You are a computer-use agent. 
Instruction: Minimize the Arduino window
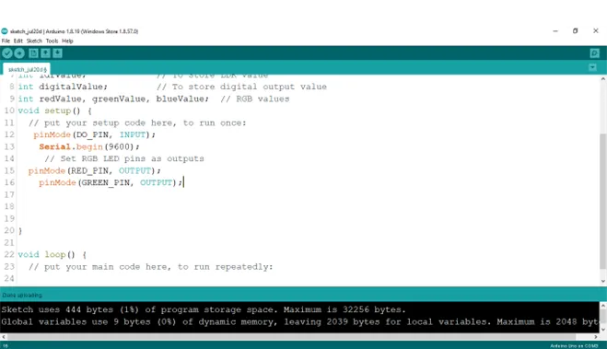tap(555, 31)
